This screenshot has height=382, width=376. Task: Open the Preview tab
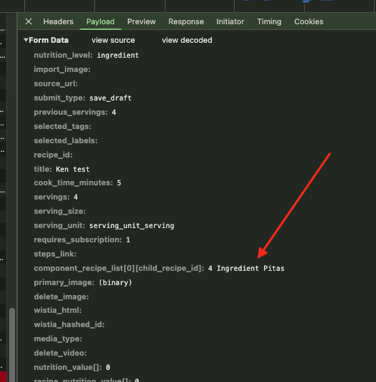[141, 21]
